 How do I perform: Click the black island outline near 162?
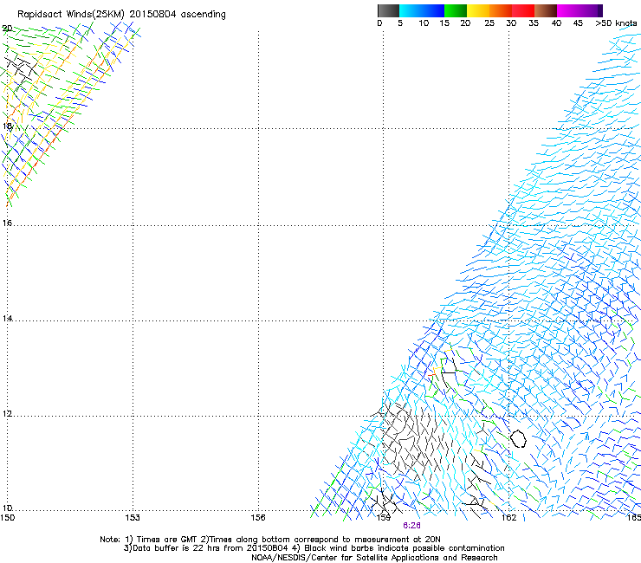click(518, 438)
